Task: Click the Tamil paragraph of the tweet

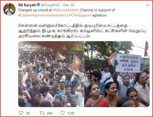Action: pyautogui.click(x=82, y=31)
